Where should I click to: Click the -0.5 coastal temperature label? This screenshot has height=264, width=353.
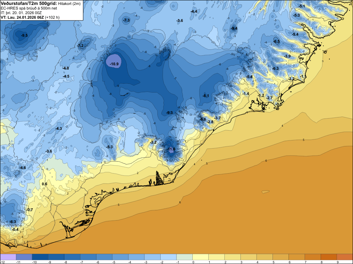(279, 104)
